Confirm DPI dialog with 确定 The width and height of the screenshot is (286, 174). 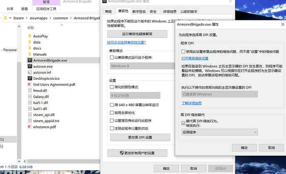click(x=244, y=148)
